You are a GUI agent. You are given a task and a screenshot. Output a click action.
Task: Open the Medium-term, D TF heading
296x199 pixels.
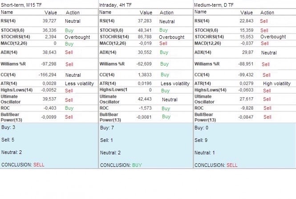point(215,4)
